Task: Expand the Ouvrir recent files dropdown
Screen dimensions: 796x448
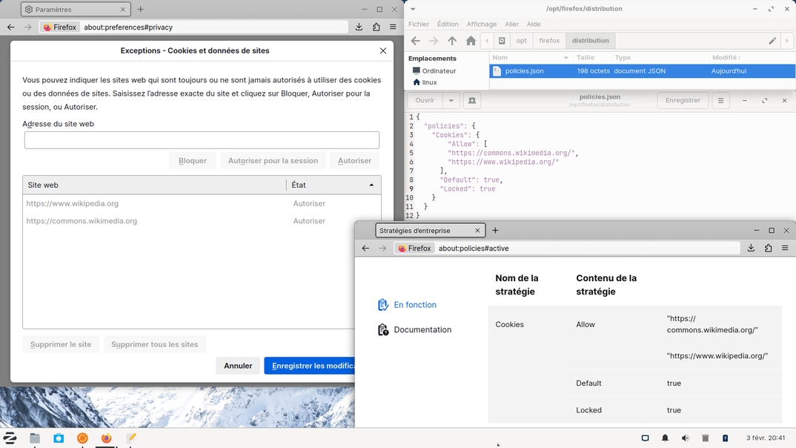Action: point(451,101)
